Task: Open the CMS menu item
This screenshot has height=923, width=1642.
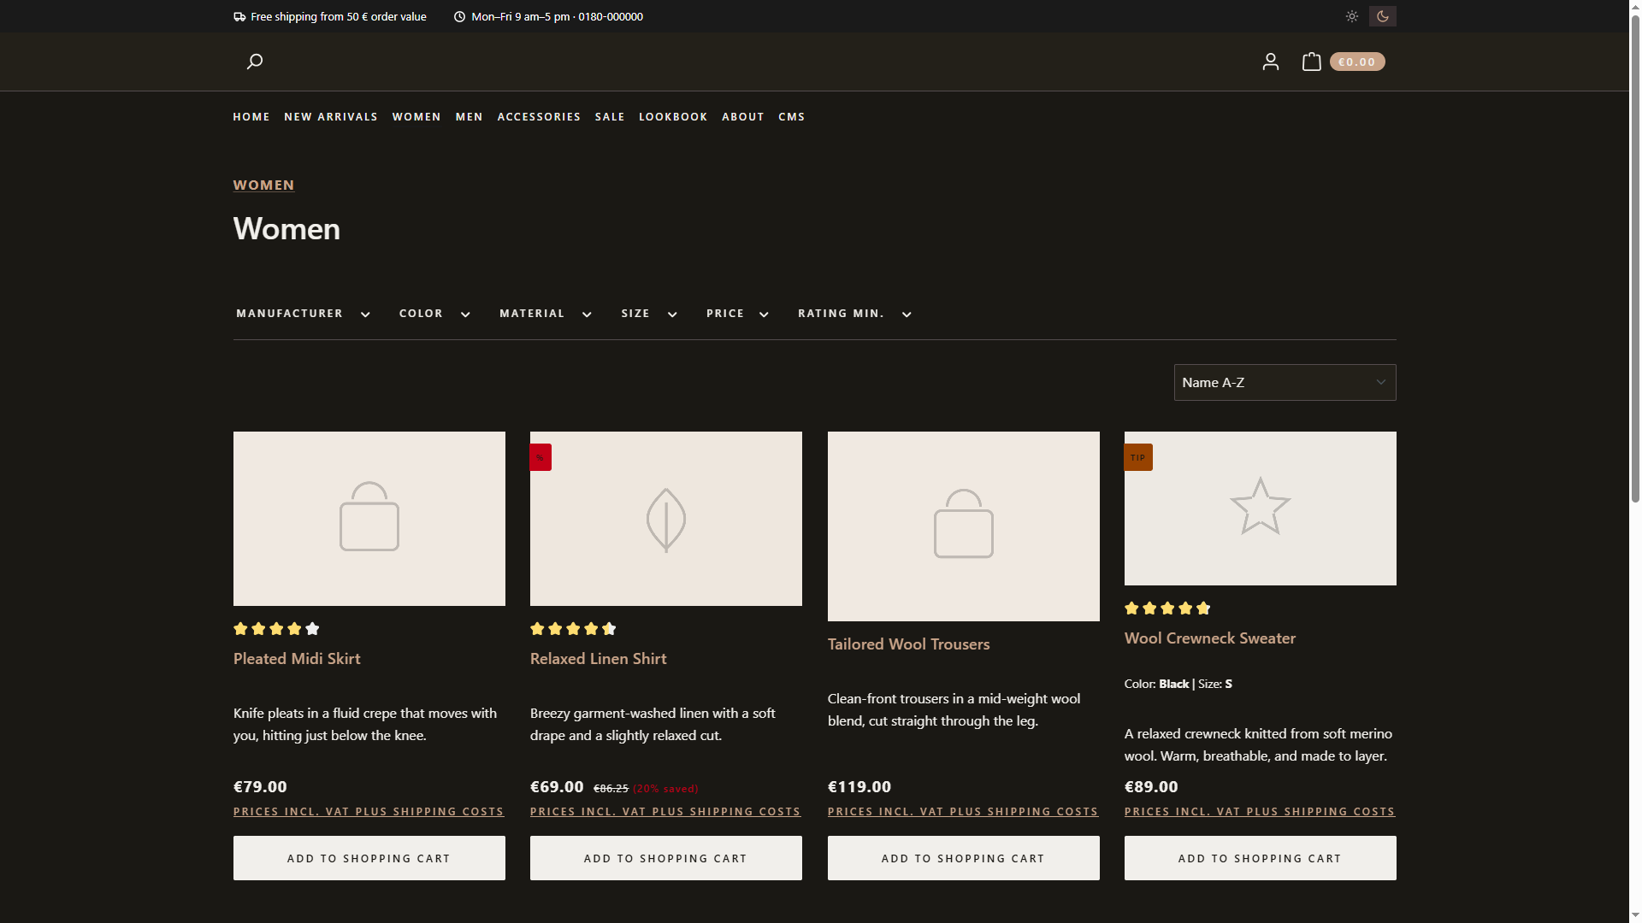Action: 791,117
